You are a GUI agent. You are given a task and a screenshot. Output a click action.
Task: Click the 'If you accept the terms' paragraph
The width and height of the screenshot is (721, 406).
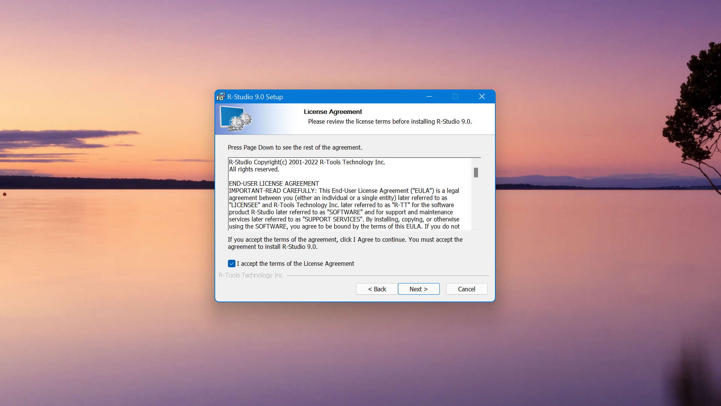tap(345, 243)
